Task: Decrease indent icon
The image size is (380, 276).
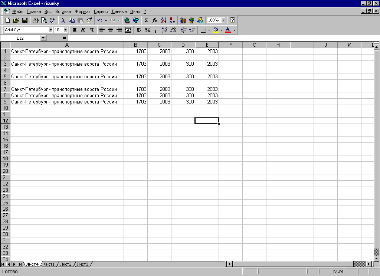Action: pyautogui.click(x=184, y=30)
